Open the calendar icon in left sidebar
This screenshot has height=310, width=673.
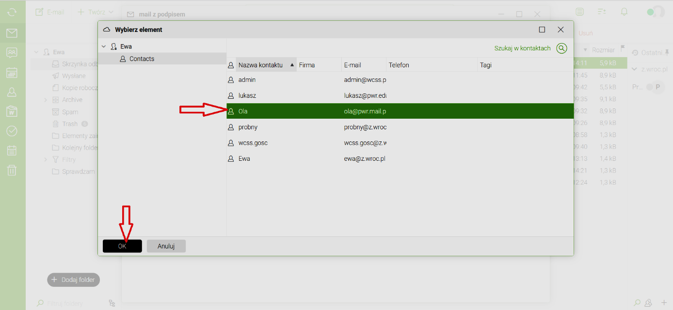12,73
